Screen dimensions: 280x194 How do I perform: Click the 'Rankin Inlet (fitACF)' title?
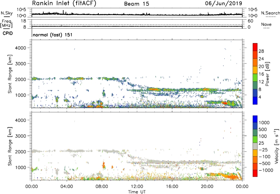click(x=64, y=3)
